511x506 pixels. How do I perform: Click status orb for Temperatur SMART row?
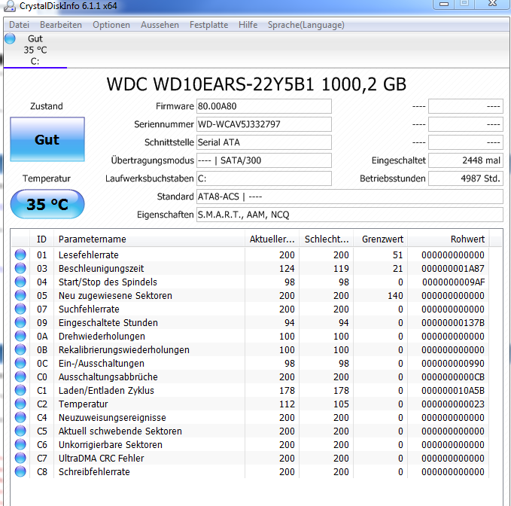[20, 404]
